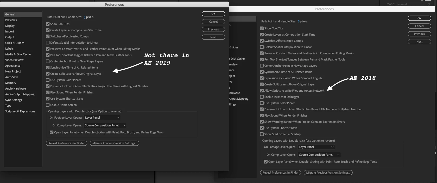Click Next in right Preferences window
This screenshot has width=437, height=183.
click(x=420, y=42)
